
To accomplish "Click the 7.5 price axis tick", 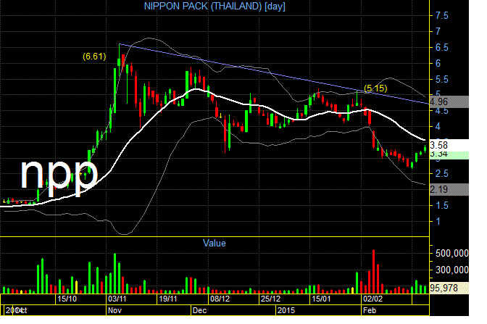I will click(x=441, y=15).
